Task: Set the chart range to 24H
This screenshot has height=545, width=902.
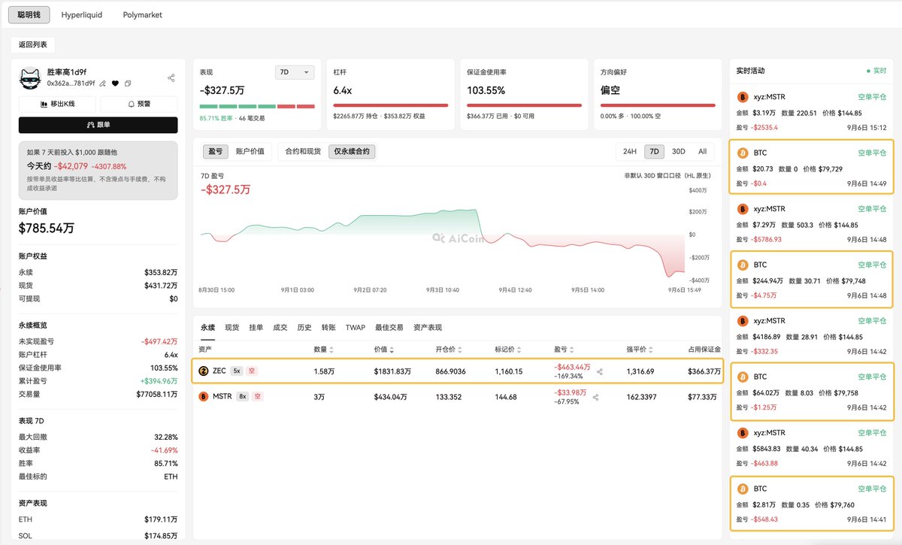Action: point(630,151)
